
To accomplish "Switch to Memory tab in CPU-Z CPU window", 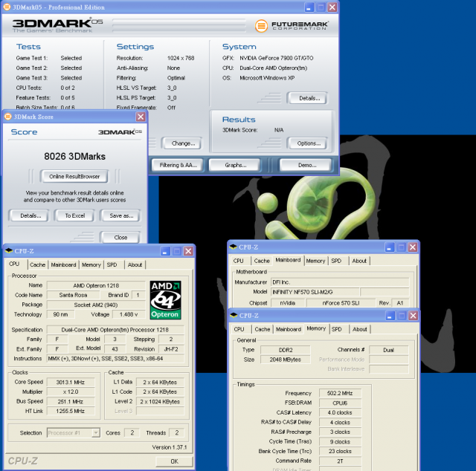I will click(x=91, y=264).
